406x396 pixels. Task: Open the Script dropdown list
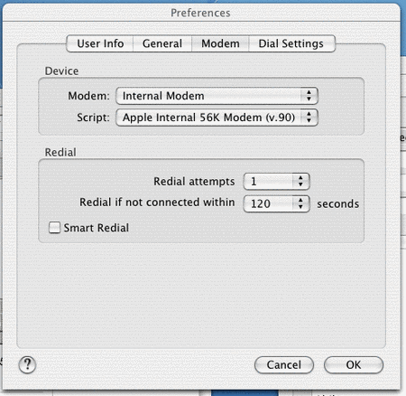point(217,118)
